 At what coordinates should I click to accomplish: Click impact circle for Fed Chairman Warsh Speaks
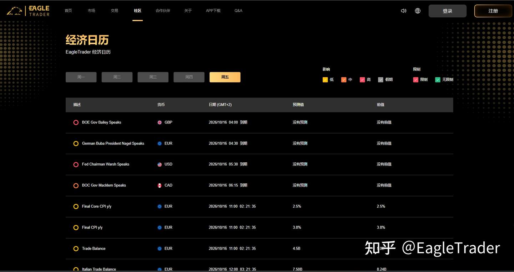click(x=76, y=164)
